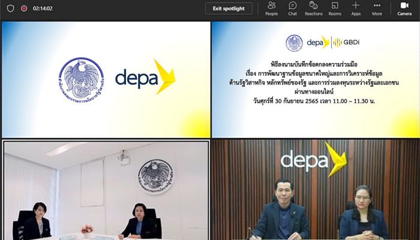Select the depa office video tile

pos(316,190)
